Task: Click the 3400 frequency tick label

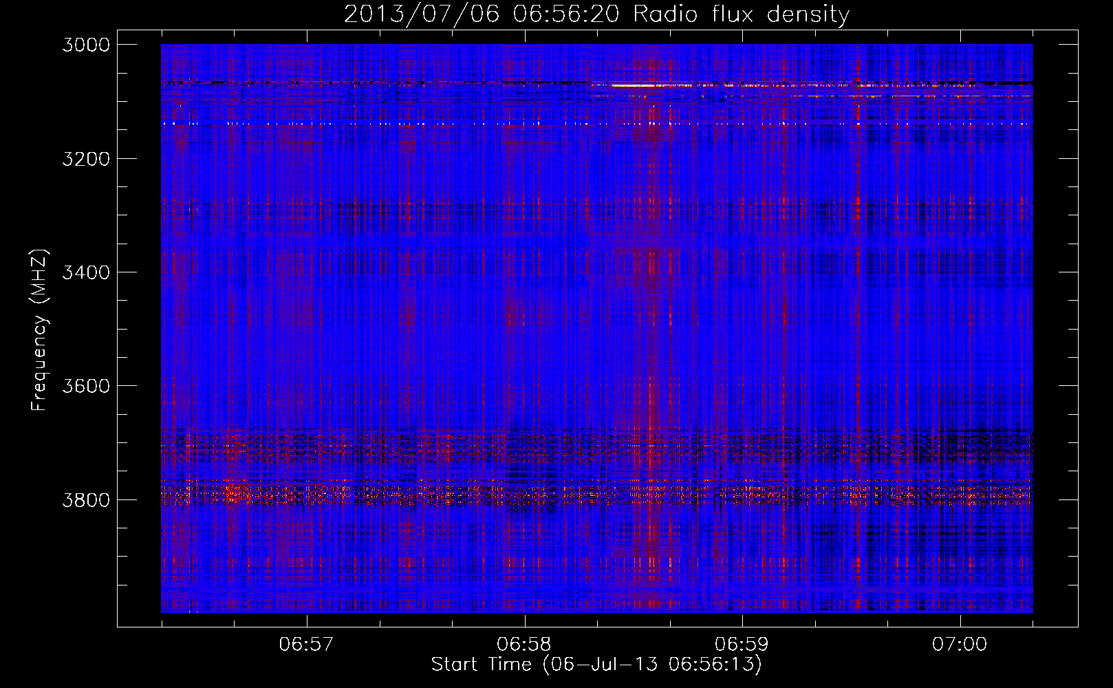Action: [x=86, y=272]
